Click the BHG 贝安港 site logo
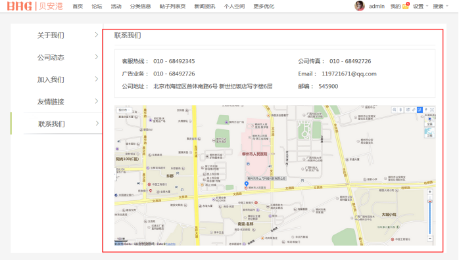Viewport: 459px width, 260px height. point(35,6)
